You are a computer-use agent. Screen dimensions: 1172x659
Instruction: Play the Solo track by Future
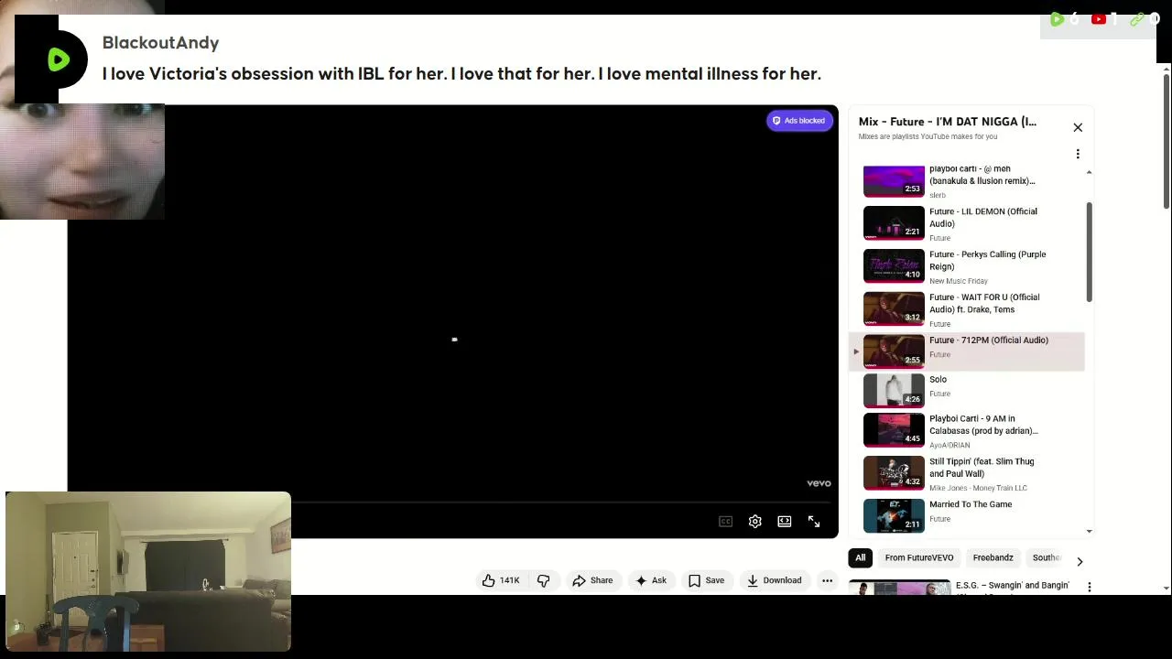(x=966, y=390)
